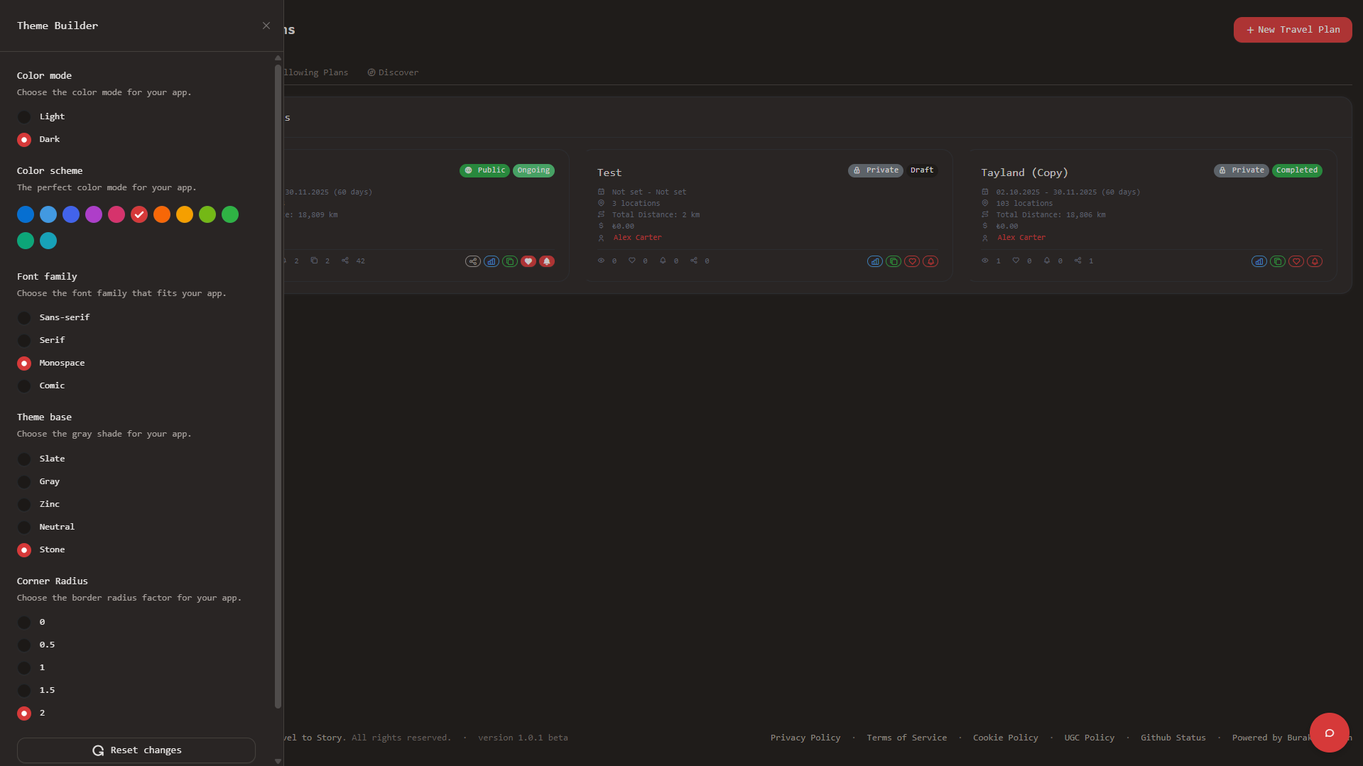
Task: Open the Privacy Policy footer link
Action: tap(805, 738)
